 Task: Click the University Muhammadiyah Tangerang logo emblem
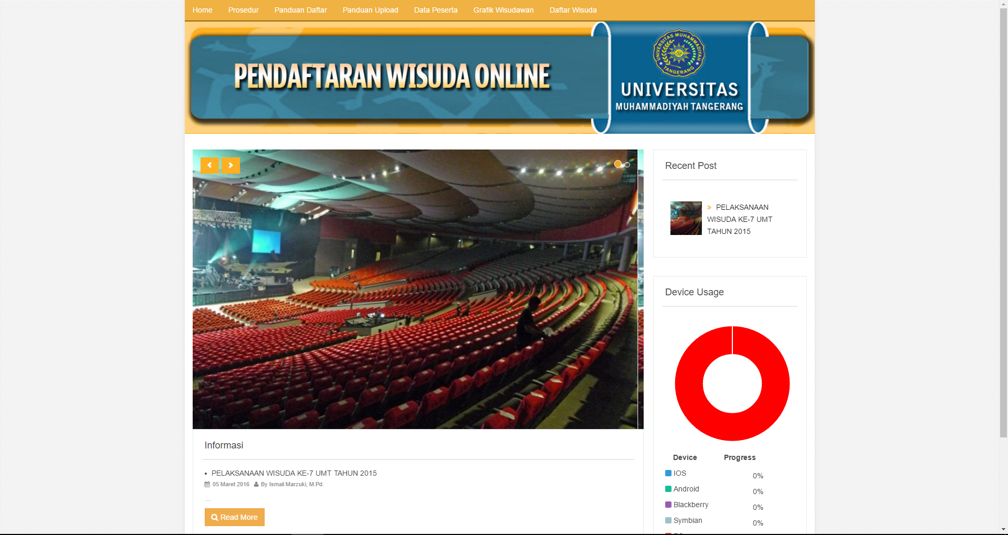[679, 53]
